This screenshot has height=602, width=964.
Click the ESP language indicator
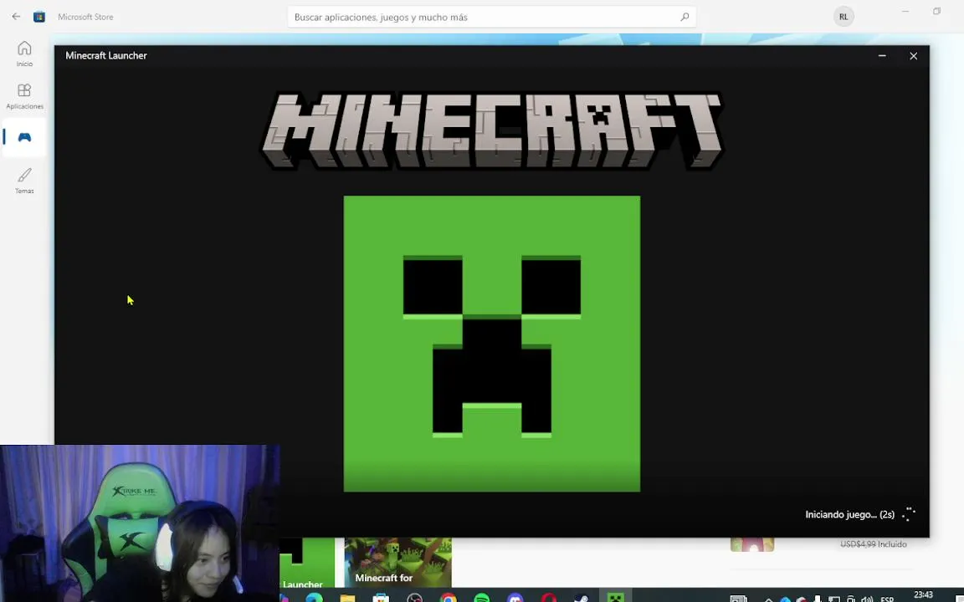click(x=886, y=599)
